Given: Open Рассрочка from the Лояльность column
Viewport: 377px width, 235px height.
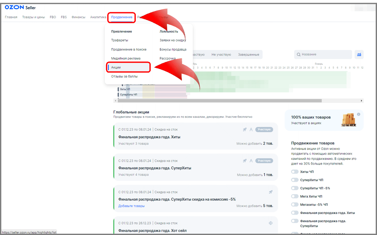Looking at the screenshot, I should 168,59.
